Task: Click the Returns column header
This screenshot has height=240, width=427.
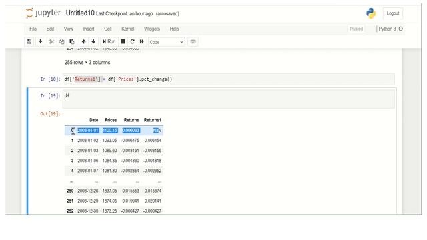Action: click(131, 120)
